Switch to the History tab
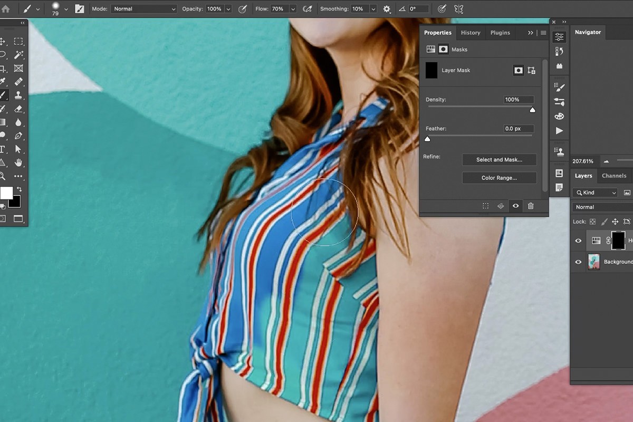Viewport: 633px width, 422px height. tap(471, 33)
